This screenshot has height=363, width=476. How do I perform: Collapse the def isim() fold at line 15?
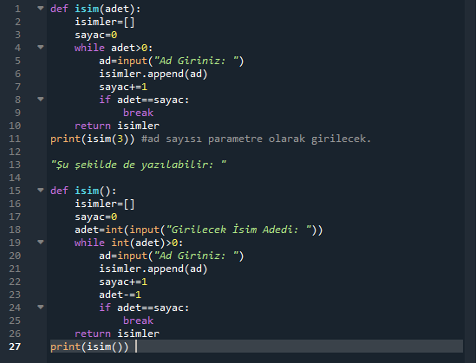pyautogui.click(x=41, y=190)
